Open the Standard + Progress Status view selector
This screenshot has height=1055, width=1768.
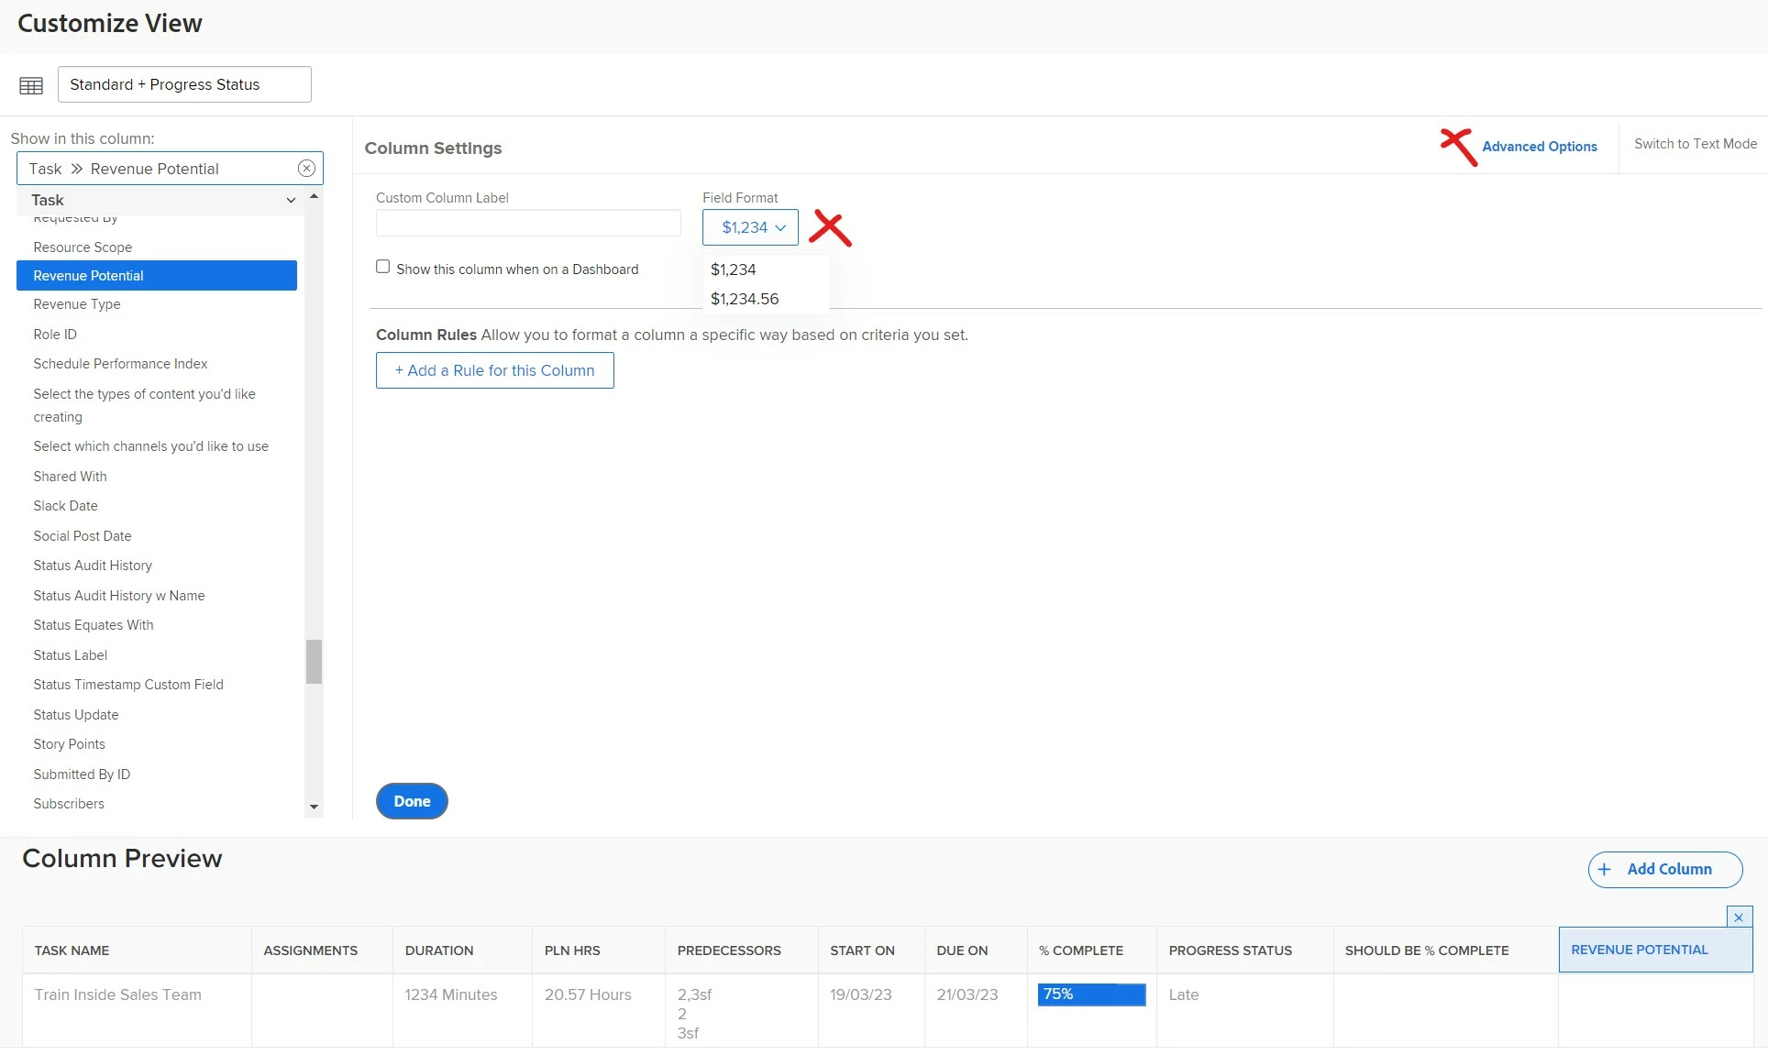point(184,84)
